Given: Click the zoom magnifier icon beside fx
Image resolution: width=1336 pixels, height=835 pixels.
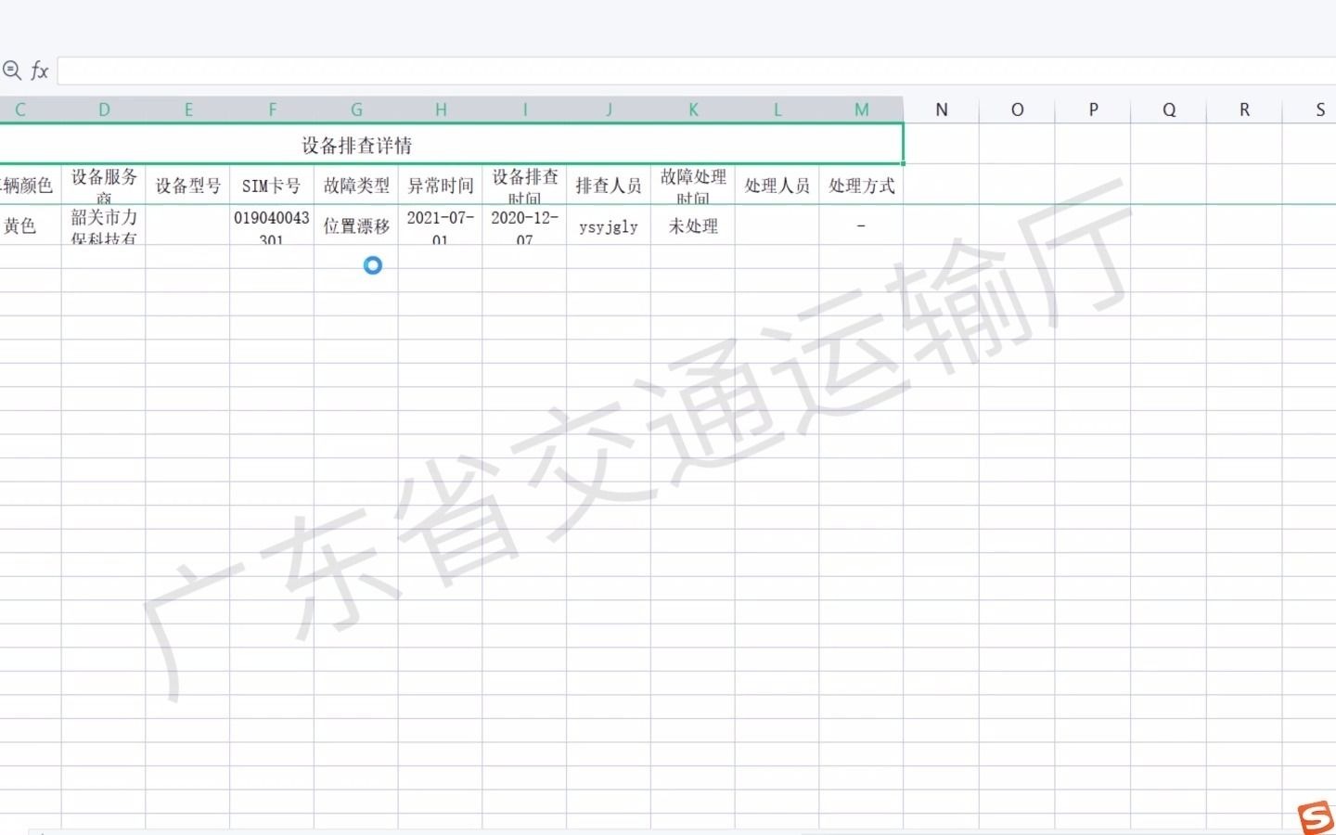Looking at the screenshot, I should [x=12, y=71].
